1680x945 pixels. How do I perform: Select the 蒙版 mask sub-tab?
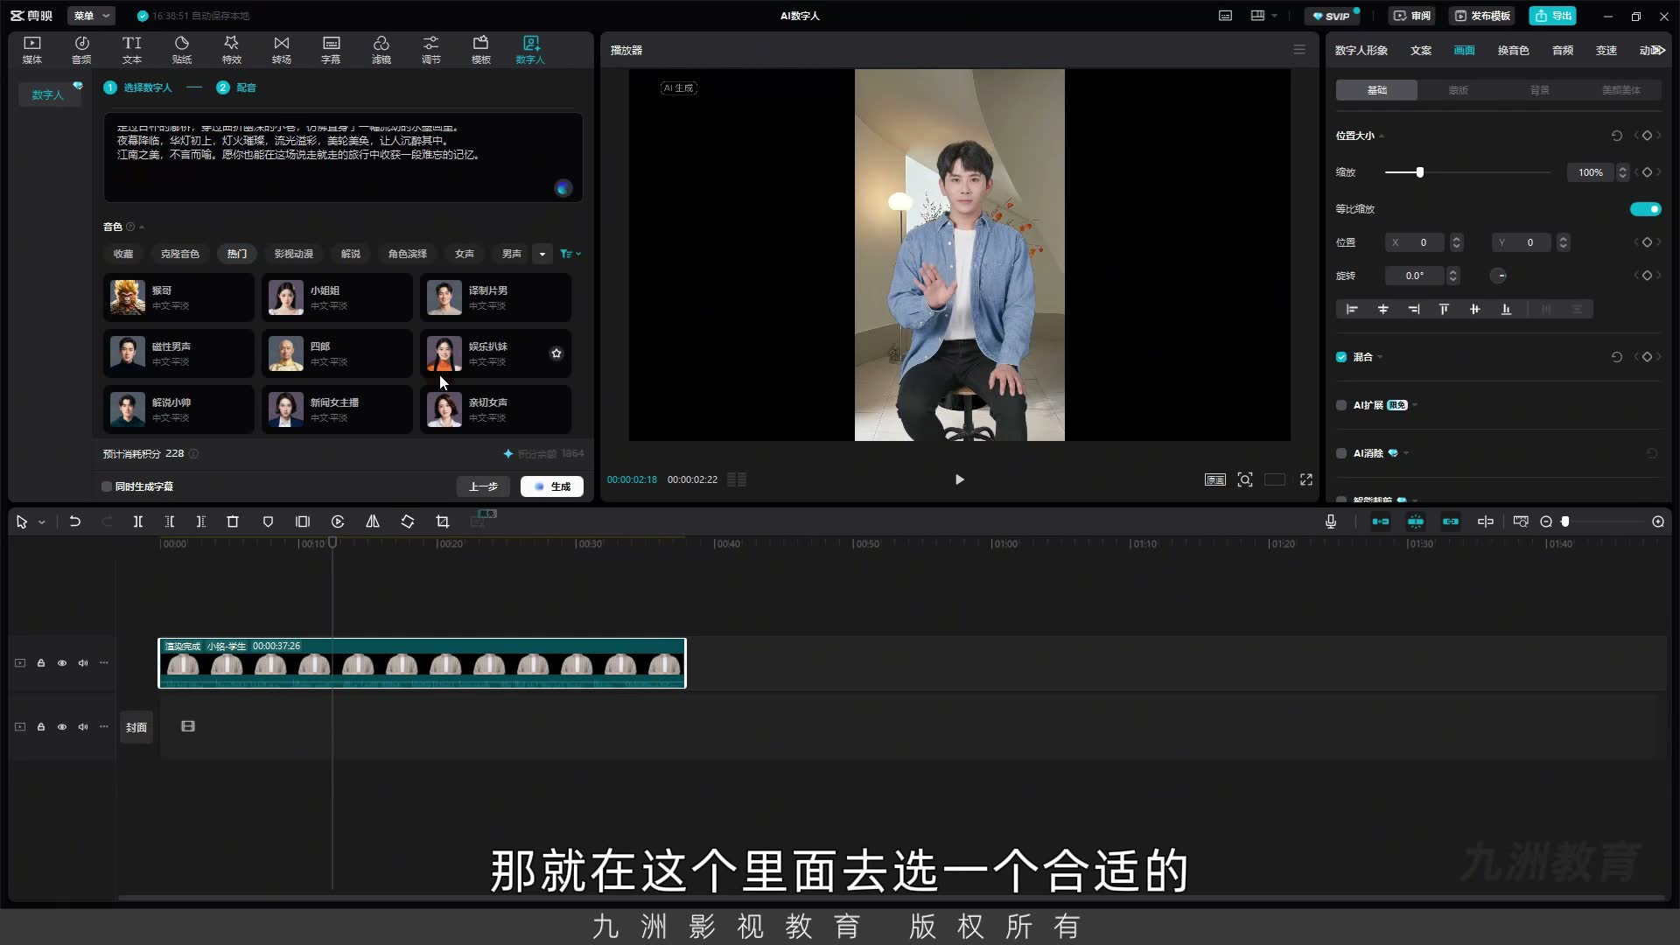click(x=1458, y=90)
